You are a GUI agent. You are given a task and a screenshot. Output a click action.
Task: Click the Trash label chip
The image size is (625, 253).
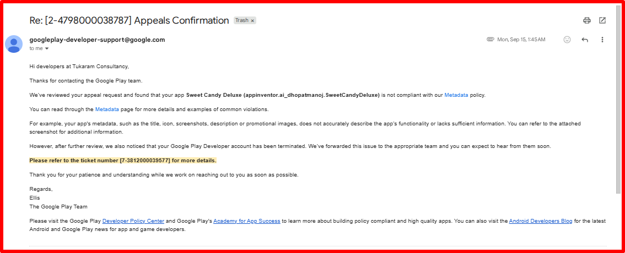pyautogui.click(x=242, y=20)
